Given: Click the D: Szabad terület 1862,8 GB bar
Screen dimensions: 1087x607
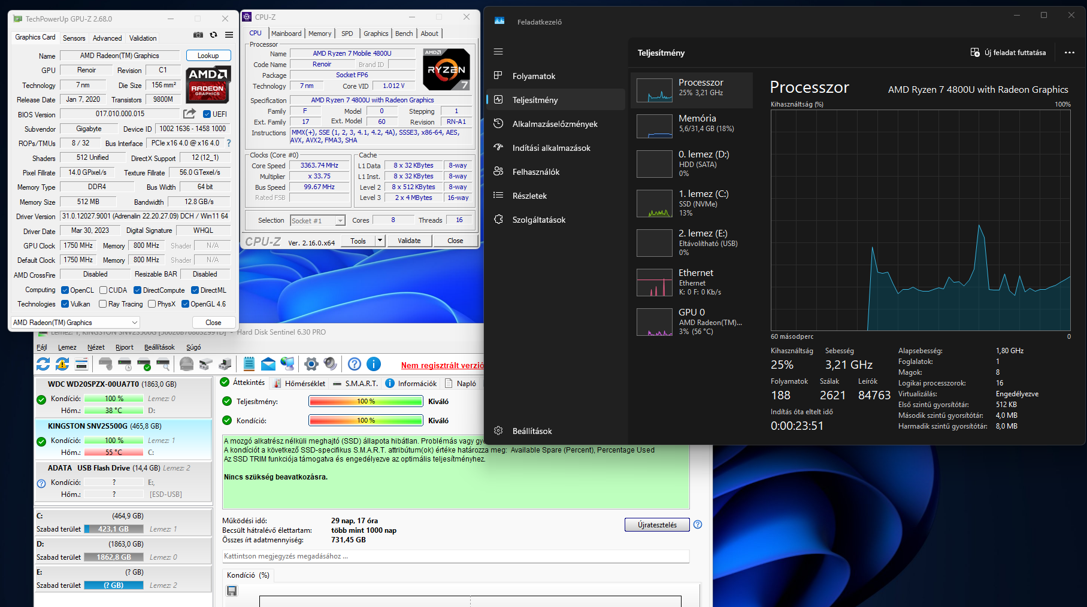Looking at the screenshot, I should [x=114, y=557].
